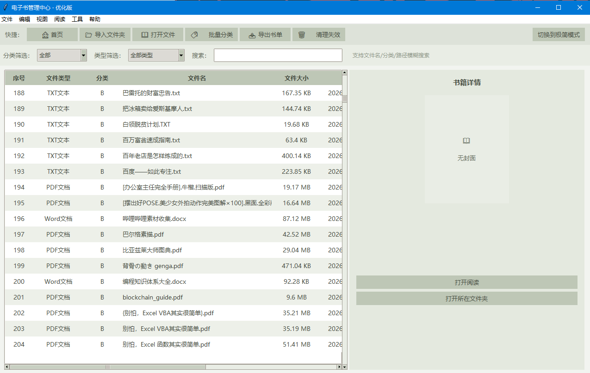Viewport: 590px width, 373px height.
Task: Sort by the 序号 column header
Action: point(19,78)
